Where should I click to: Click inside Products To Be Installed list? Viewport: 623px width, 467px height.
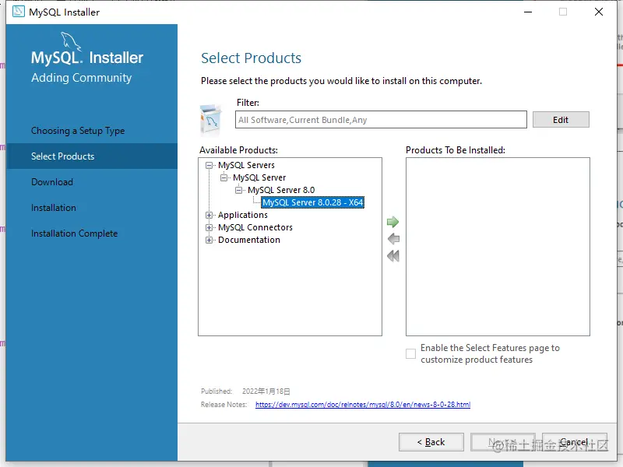coord(498,247)
